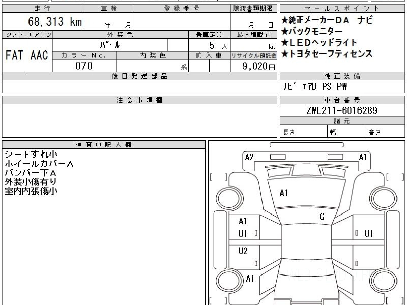Select the 車台番号 header
The image size is (407, 305).
pos(342,100)
